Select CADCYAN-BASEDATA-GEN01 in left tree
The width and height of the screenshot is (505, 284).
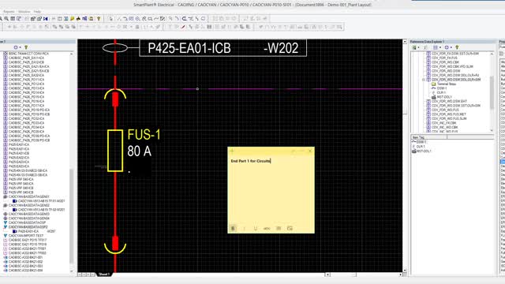(29, 196)
